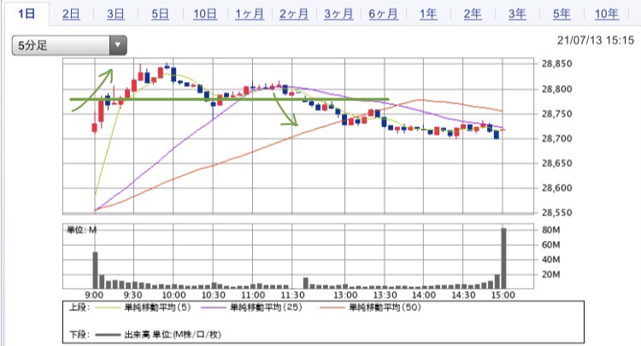The image size is (641, 346).
Task: Click the orange line swatch for 移動平均(50)
Action: [332, 308]
